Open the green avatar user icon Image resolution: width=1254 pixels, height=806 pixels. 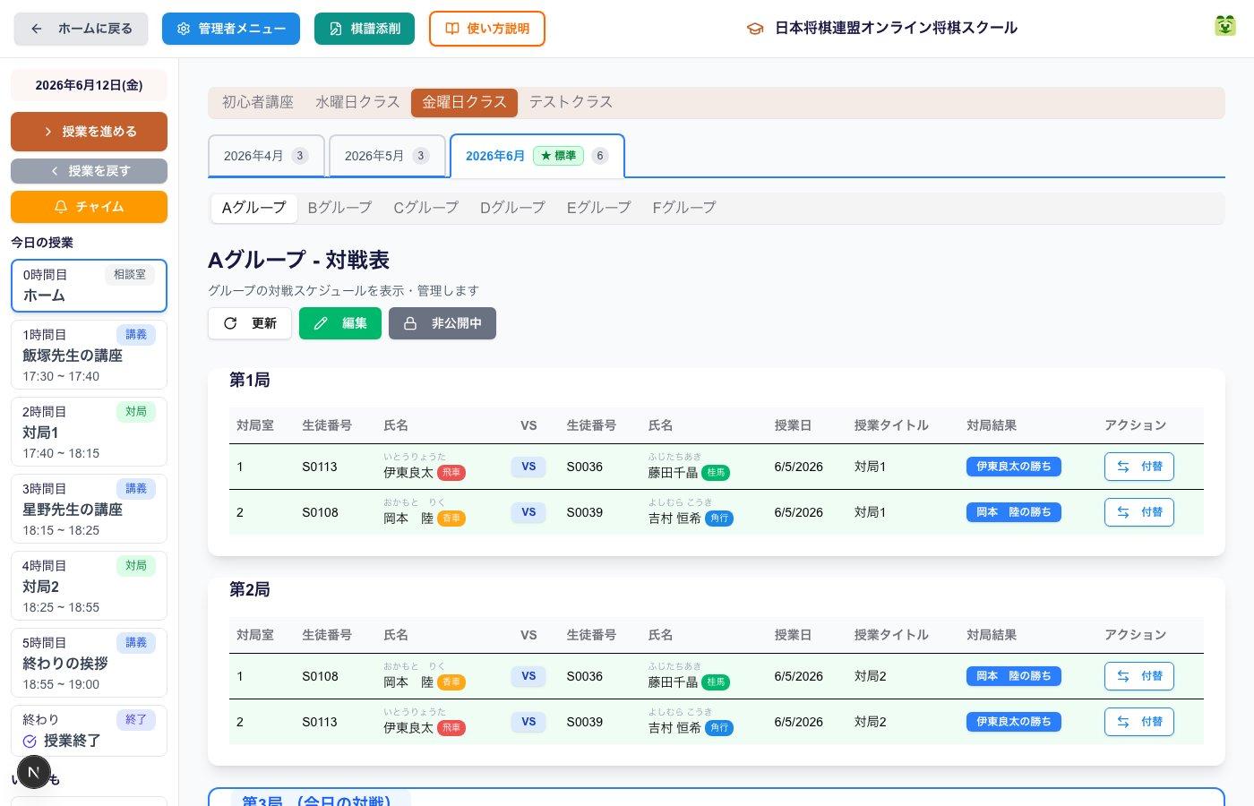[1224, 25]
